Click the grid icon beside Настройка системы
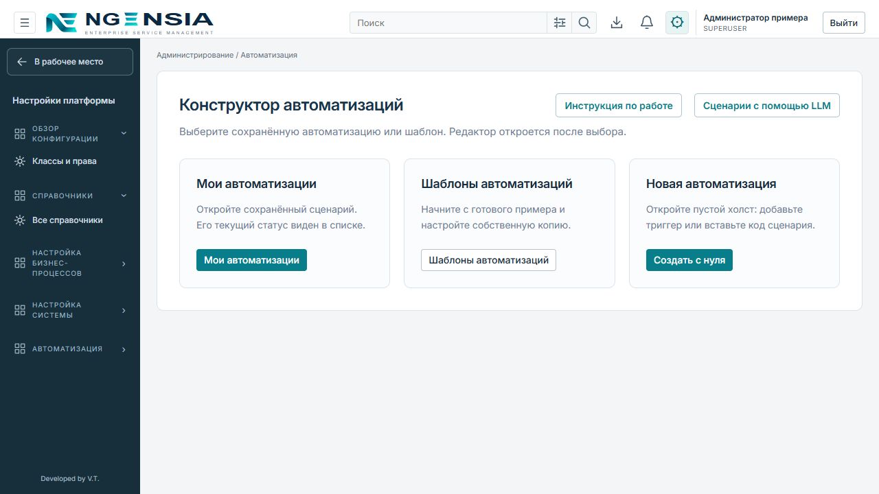 [20, 310]
